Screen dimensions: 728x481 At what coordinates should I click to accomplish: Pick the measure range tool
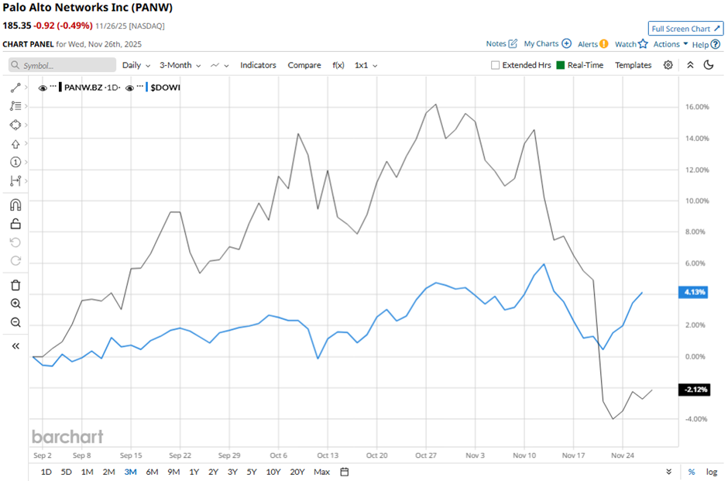tap(15, 180)
